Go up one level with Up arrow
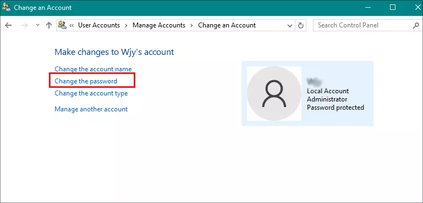Image resolution: width=423 pixels, height=203 pixels. (x=49, y=25)
